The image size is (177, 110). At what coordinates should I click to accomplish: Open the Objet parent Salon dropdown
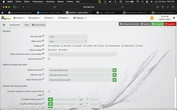(68, 41)
